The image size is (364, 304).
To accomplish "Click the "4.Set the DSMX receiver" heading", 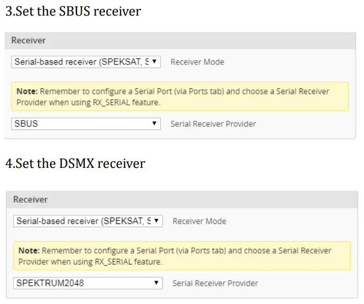I will coord(75,163).
